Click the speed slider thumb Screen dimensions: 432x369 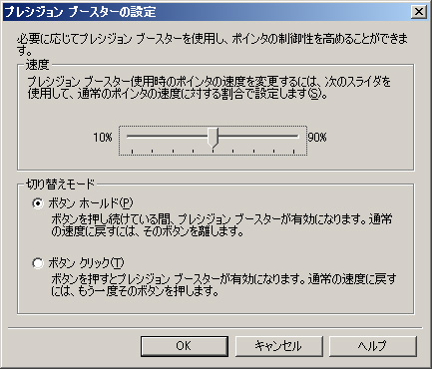pyautogui.click(x=213, y=138)
